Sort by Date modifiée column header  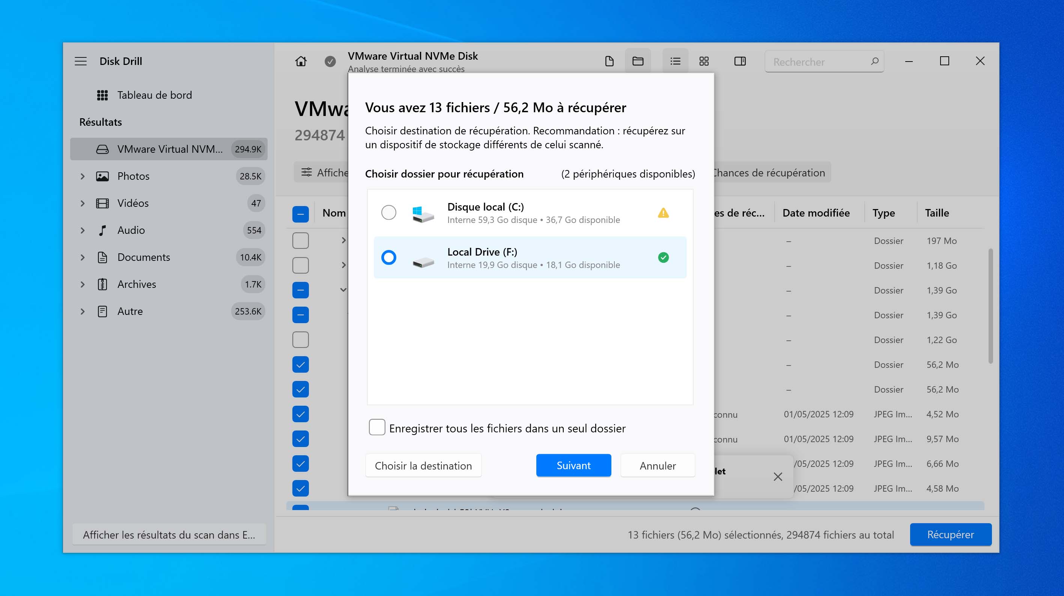point(816,213)
